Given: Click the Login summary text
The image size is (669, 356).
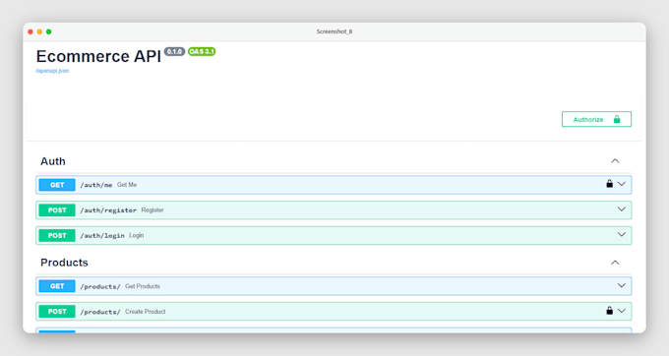Looking at the screenshot, I should coord(137,235).
